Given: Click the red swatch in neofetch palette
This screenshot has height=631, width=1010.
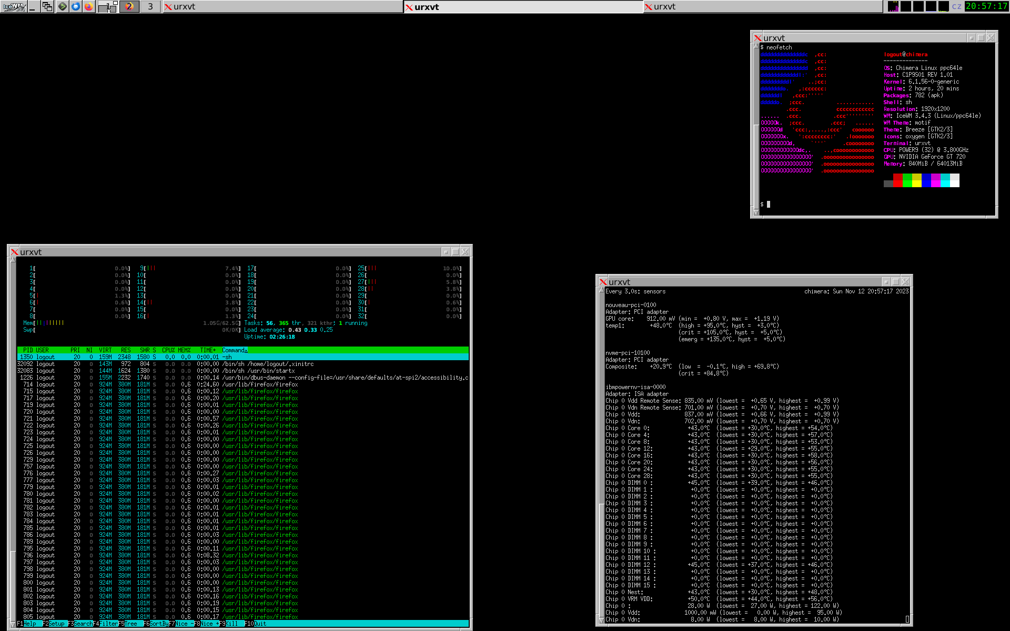Looking at the screenshot, I should [x=897, y=181].
